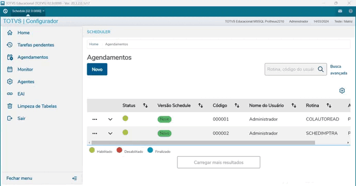Click the collapse menu arrow icon
The image size is (356, 186).
coord(74,178)
